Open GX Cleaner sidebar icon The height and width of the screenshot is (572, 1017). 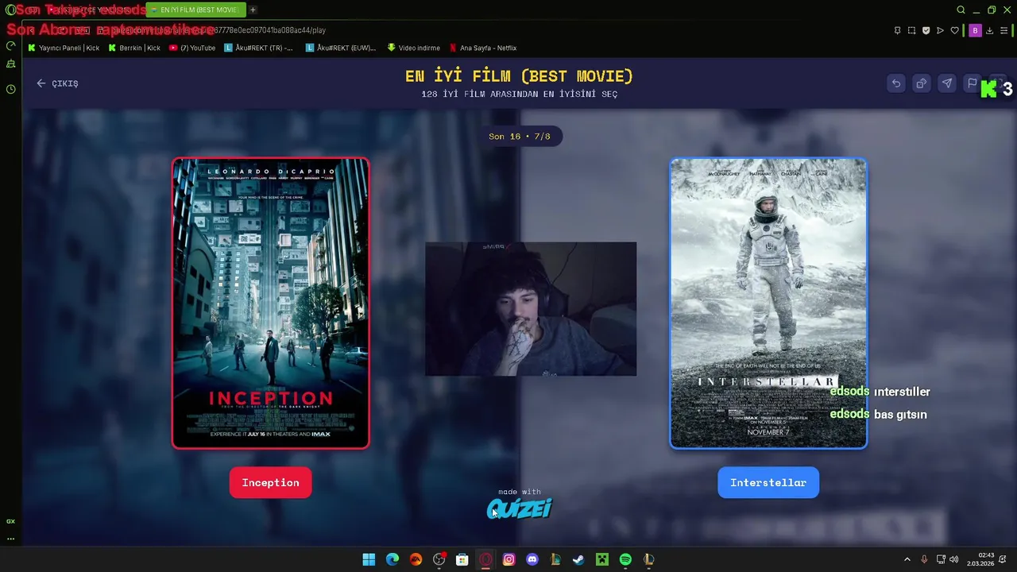tap(10, 64)
